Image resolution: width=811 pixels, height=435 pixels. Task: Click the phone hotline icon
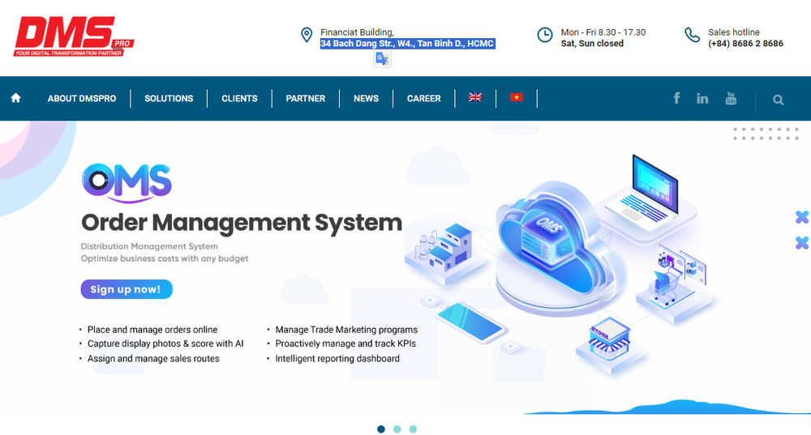pos(692,35)
